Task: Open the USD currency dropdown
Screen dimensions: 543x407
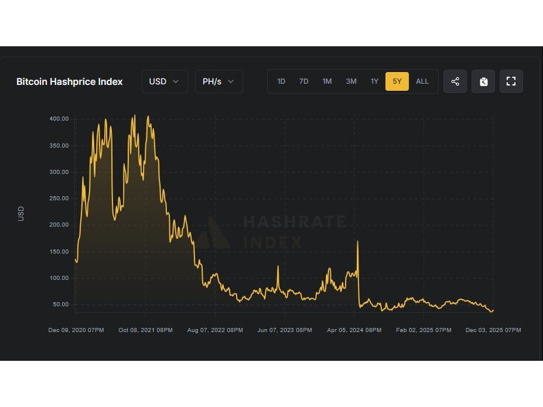Action: point(164,81)
